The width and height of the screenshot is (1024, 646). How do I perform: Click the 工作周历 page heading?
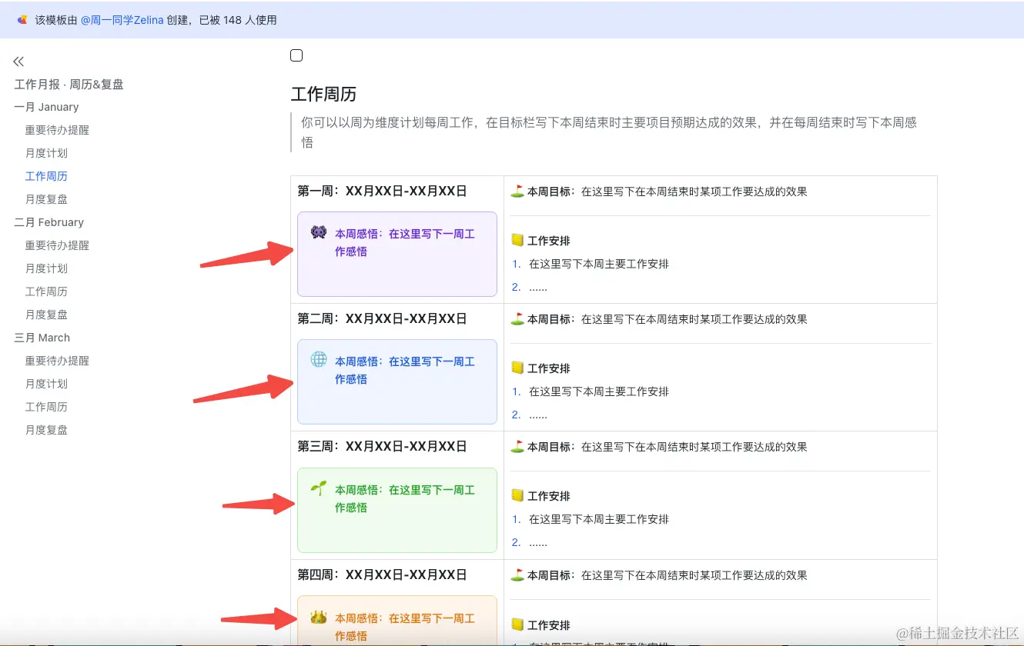pos(323,95)
